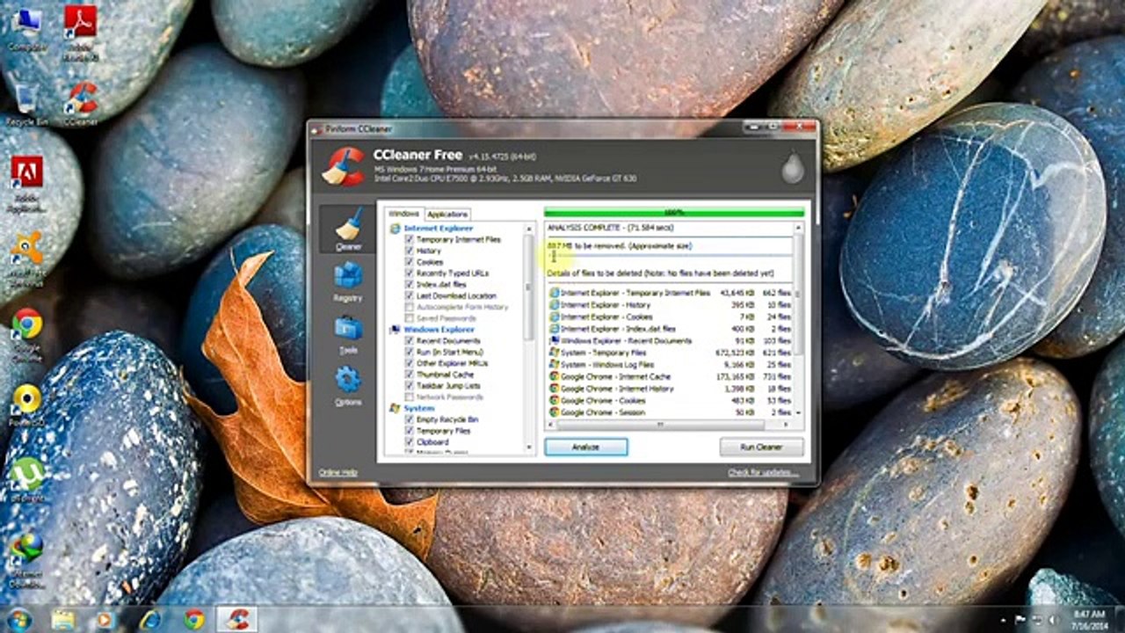The height and width of the screenshot is (633, 1125).
Task: Open the Online Help link
Action: 337,473
